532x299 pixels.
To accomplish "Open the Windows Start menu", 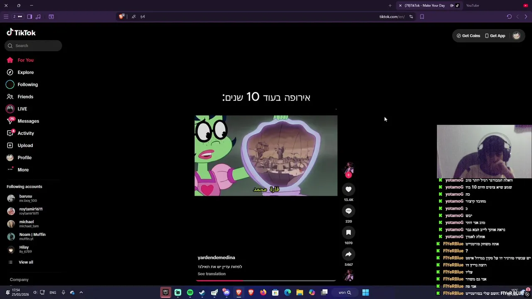I will (x=365, y=292).
